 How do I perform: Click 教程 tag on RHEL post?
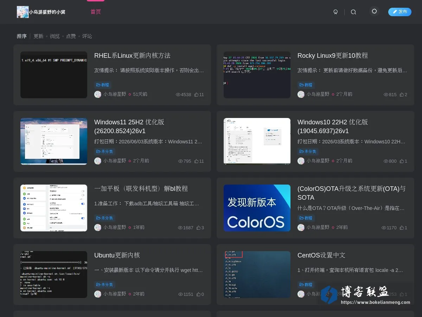coord(103,85)
